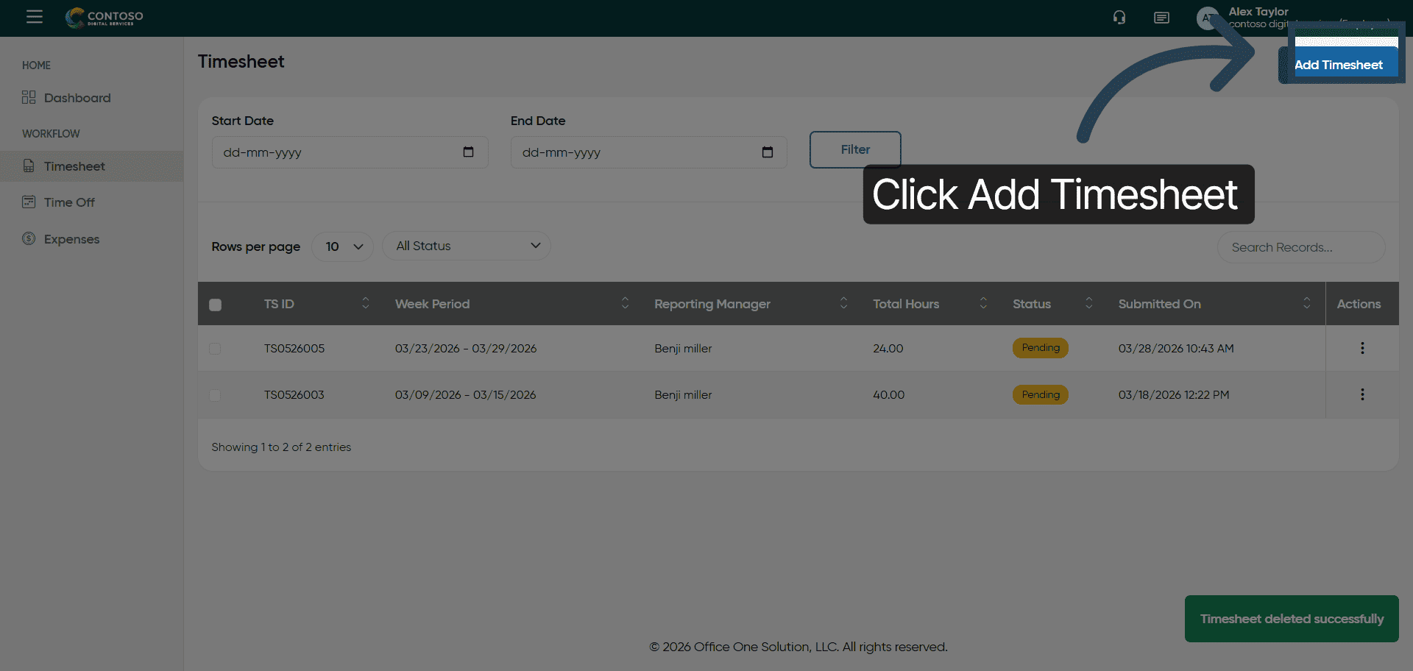Open Time Off in sidebar
1413x671 pixels.
pyautogui.click(x=69, y=202)
